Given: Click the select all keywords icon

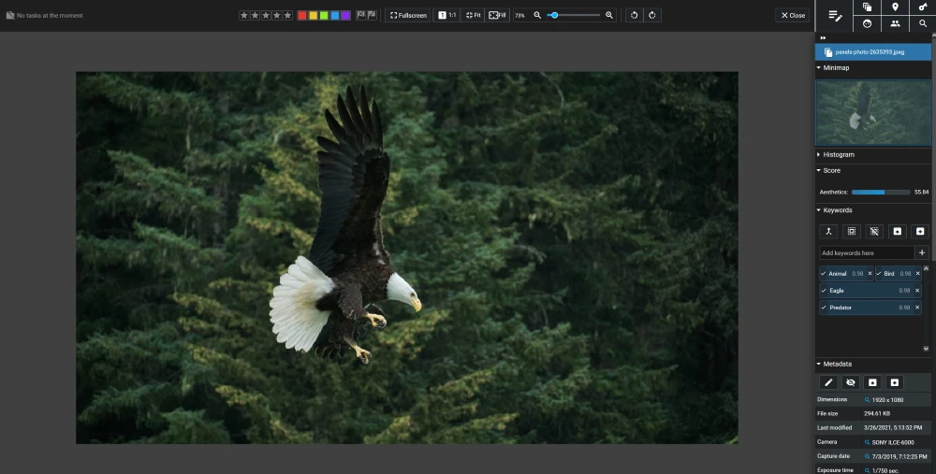Looking at the screenshot, I should pyautogui.click(x=851, y=231).
